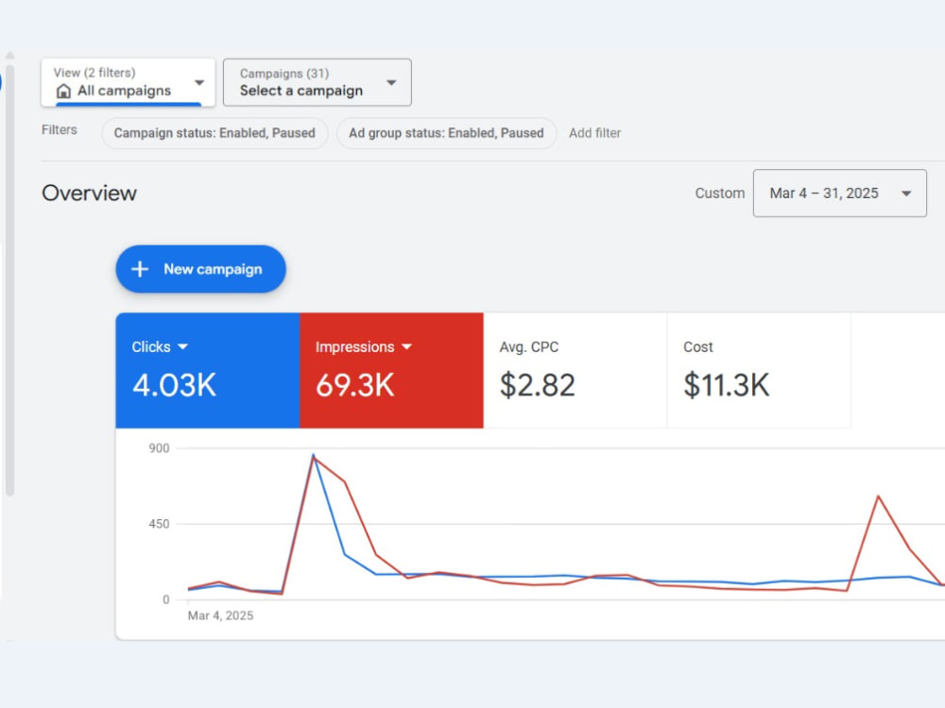Click the All campaigns dropdown arrow icon

199,82
